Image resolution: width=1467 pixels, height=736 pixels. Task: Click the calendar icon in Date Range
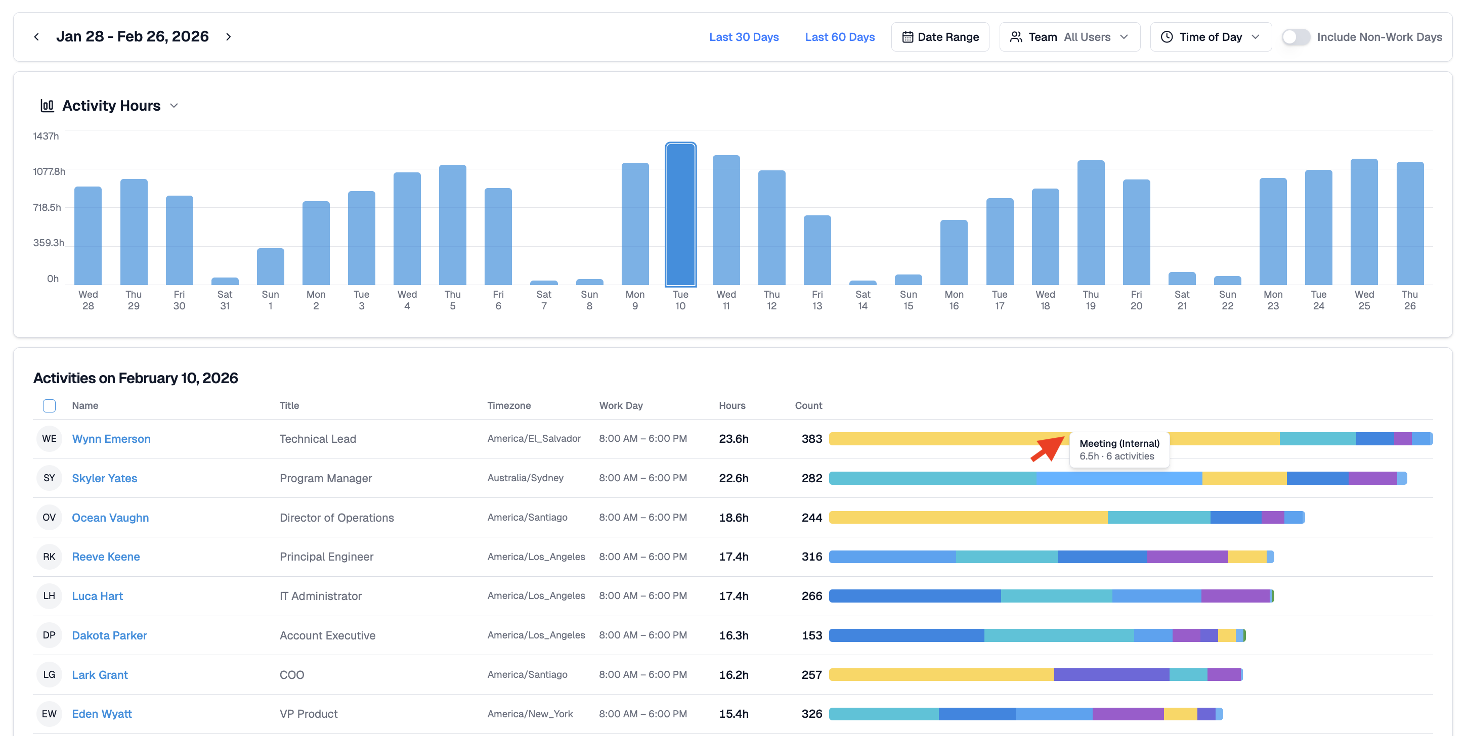907,37
